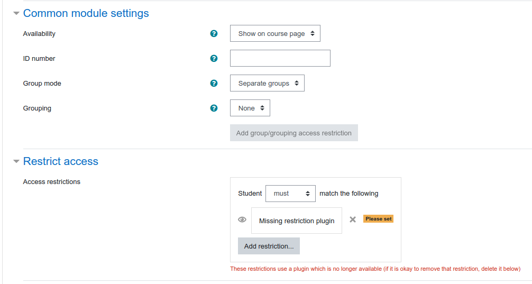Screen dimensions: 532x284
Task: Click the Missing restriction plugin box
Action: 297,221
